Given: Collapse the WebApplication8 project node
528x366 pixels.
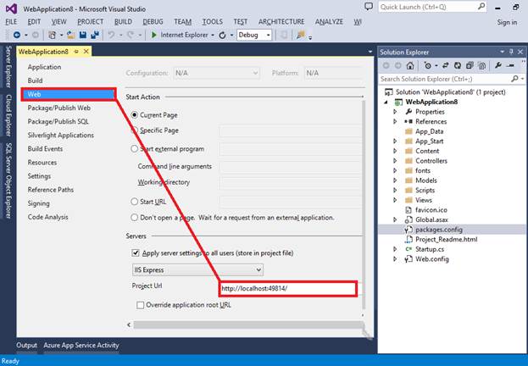Looking at the screenshot, I should [386, 102].
